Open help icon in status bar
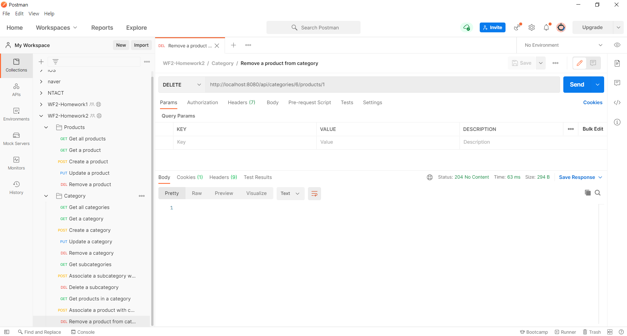The width and height of the screenshot is (627, 336). point(621,332)
